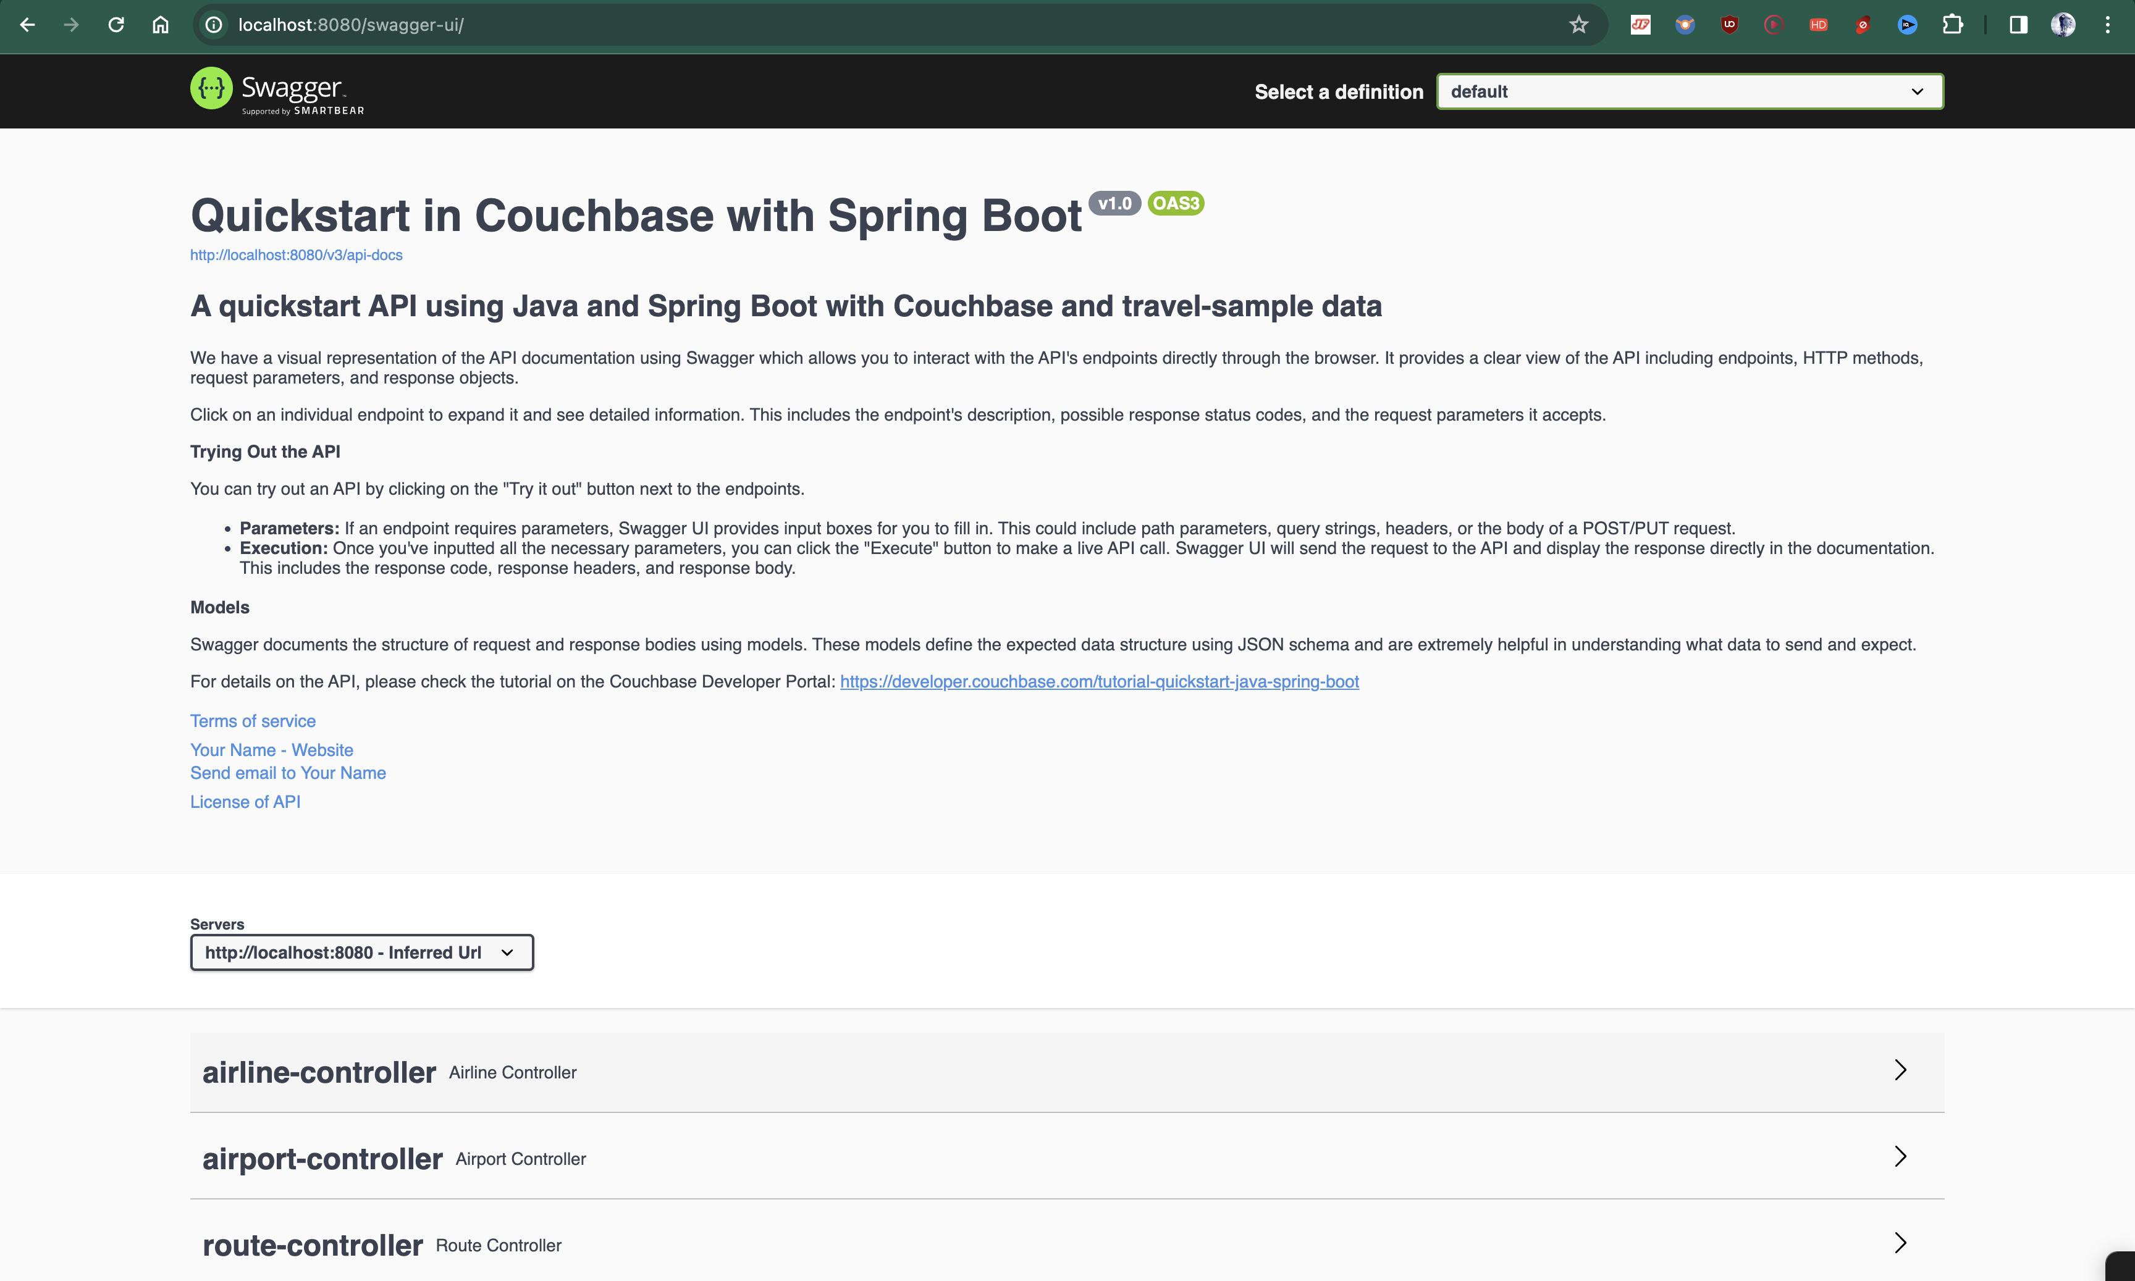Open the browser extensions puzzle icon

[x=1953, y=25]
